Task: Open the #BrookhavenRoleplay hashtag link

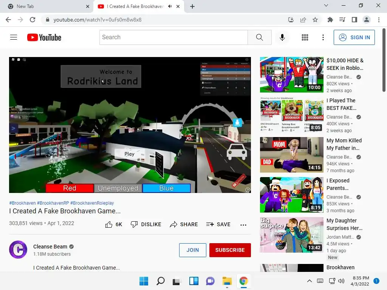Action: 92,203
